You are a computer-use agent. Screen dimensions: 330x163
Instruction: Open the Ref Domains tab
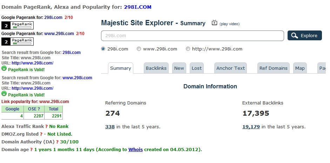(x=274, y=68)
